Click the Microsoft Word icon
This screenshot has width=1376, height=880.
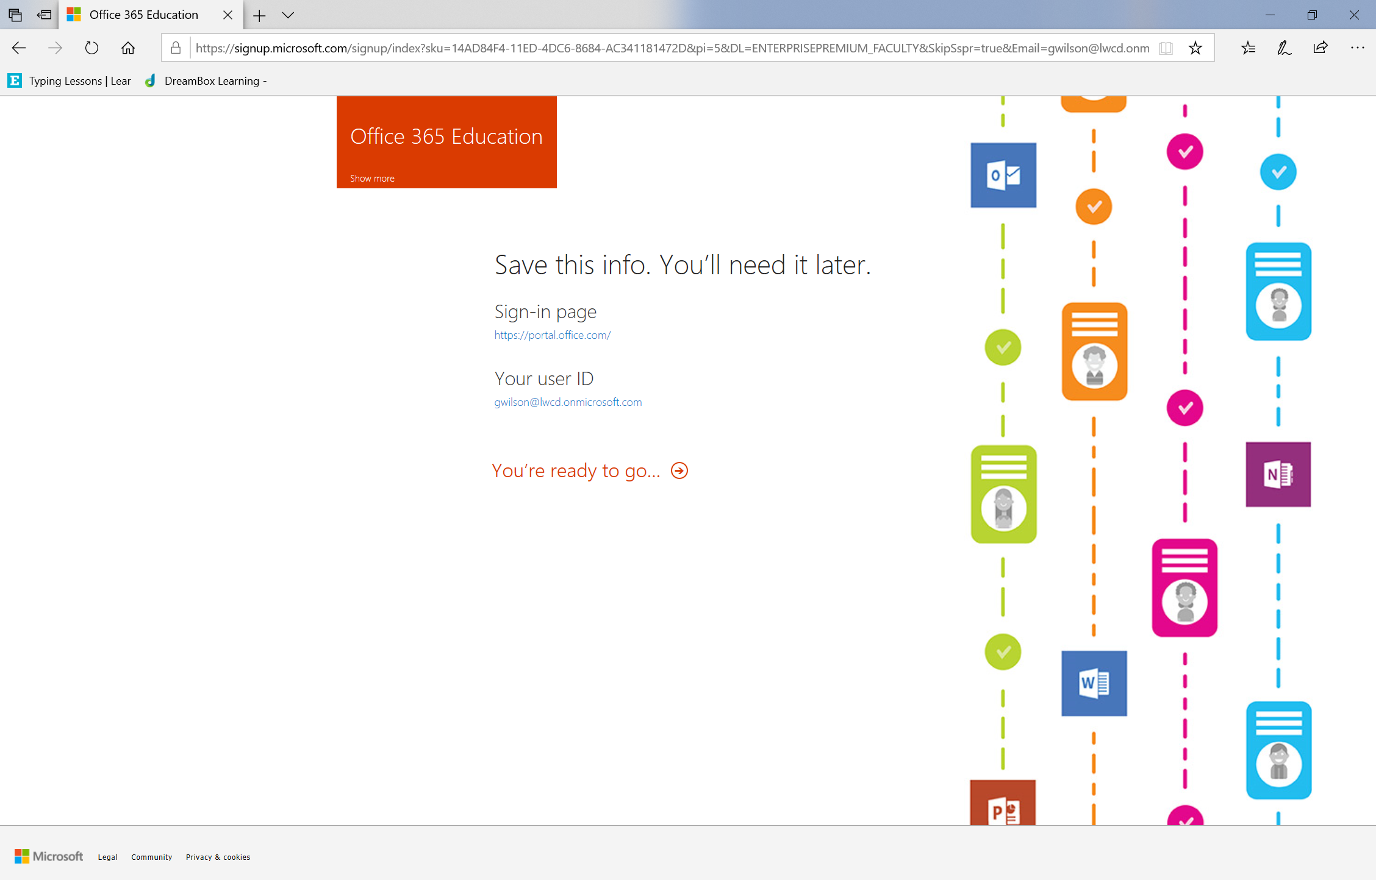point(1094,683)
